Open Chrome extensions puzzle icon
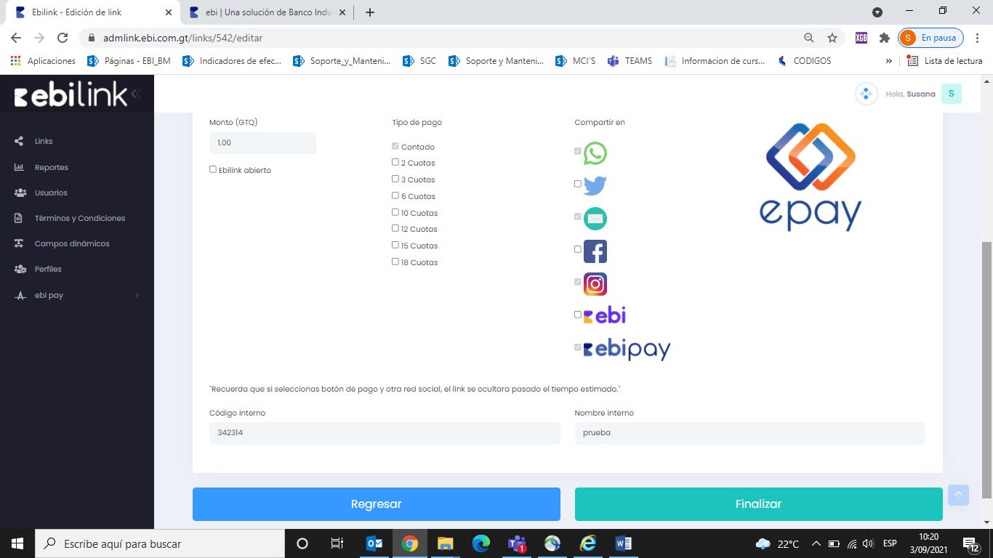 885,38
